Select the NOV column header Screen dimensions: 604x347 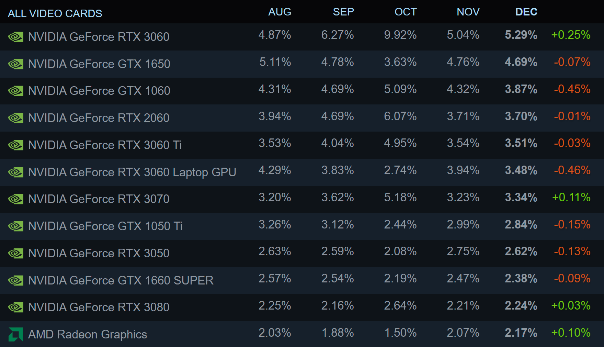(468, 12)
